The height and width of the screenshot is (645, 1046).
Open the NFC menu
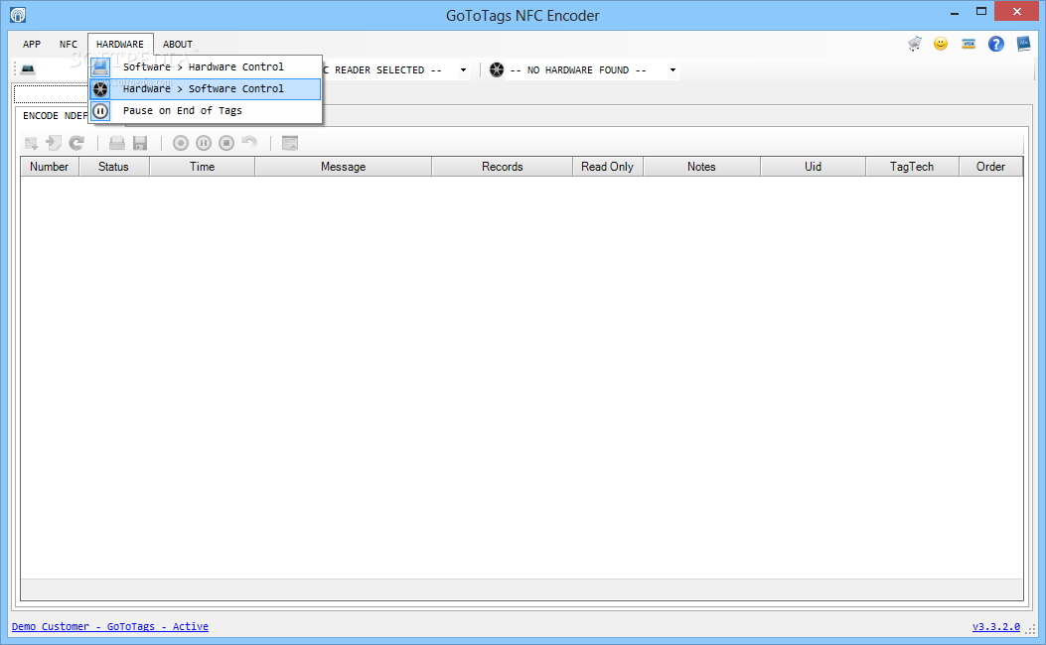[68, 44]
